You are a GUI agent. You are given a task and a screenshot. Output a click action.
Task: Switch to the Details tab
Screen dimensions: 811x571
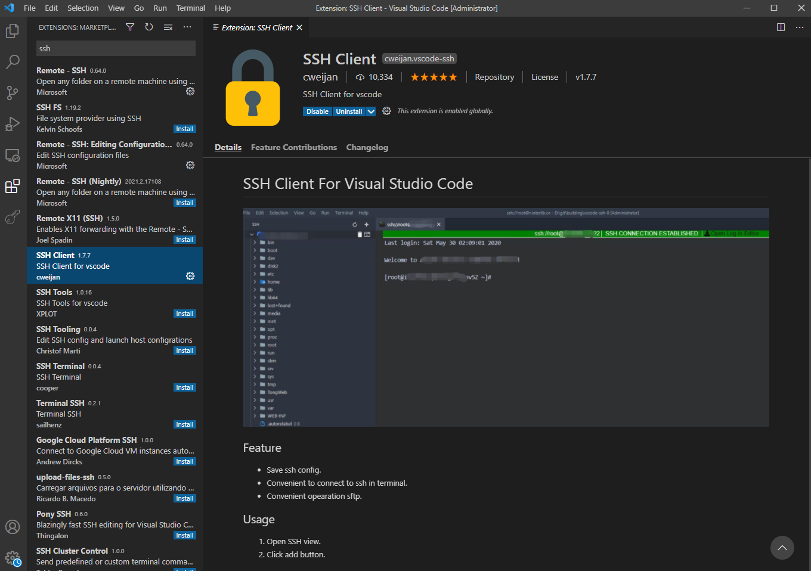[228, 147]
